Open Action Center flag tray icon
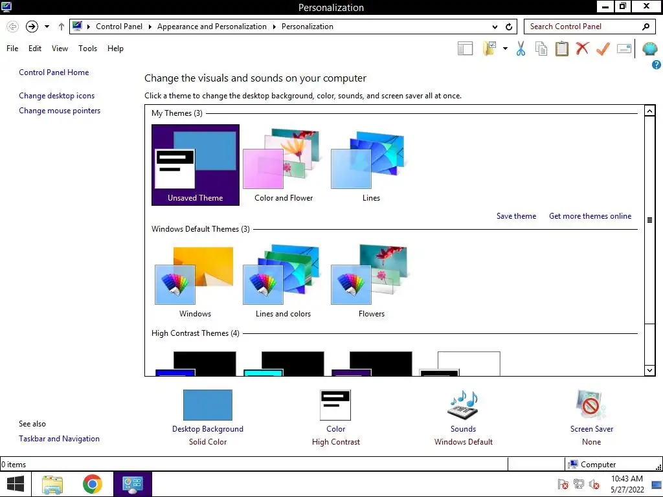 (563, 484)
